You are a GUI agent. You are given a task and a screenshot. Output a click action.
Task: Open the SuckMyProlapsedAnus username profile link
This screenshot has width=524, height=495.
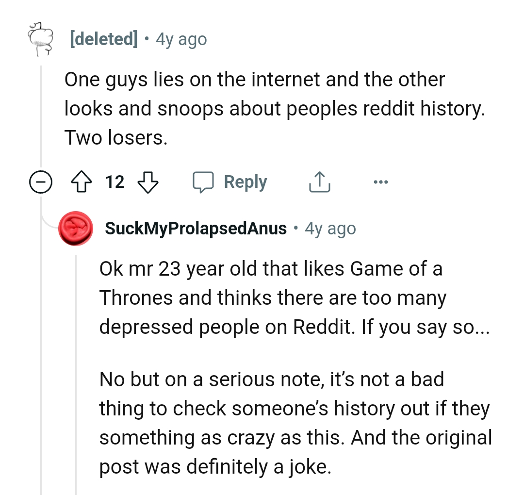click(x=196, y=228)
